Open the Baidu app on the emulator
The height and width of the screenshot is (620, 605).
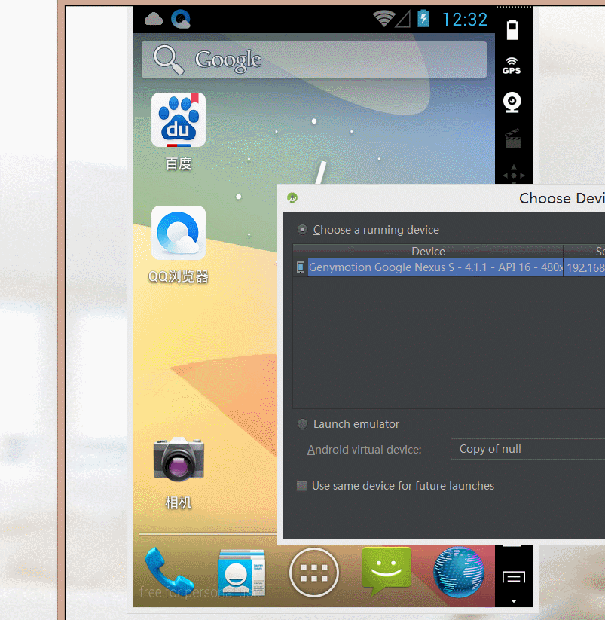[179, 120]
